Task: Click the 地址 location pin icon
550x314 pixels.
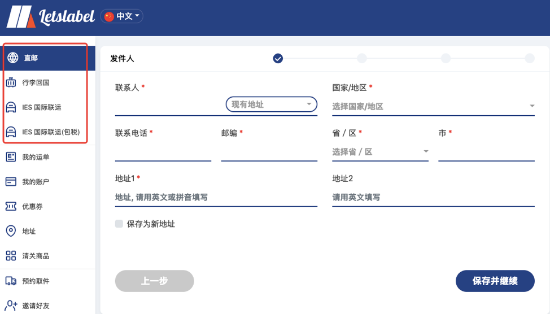Action: tap(11, 231)
